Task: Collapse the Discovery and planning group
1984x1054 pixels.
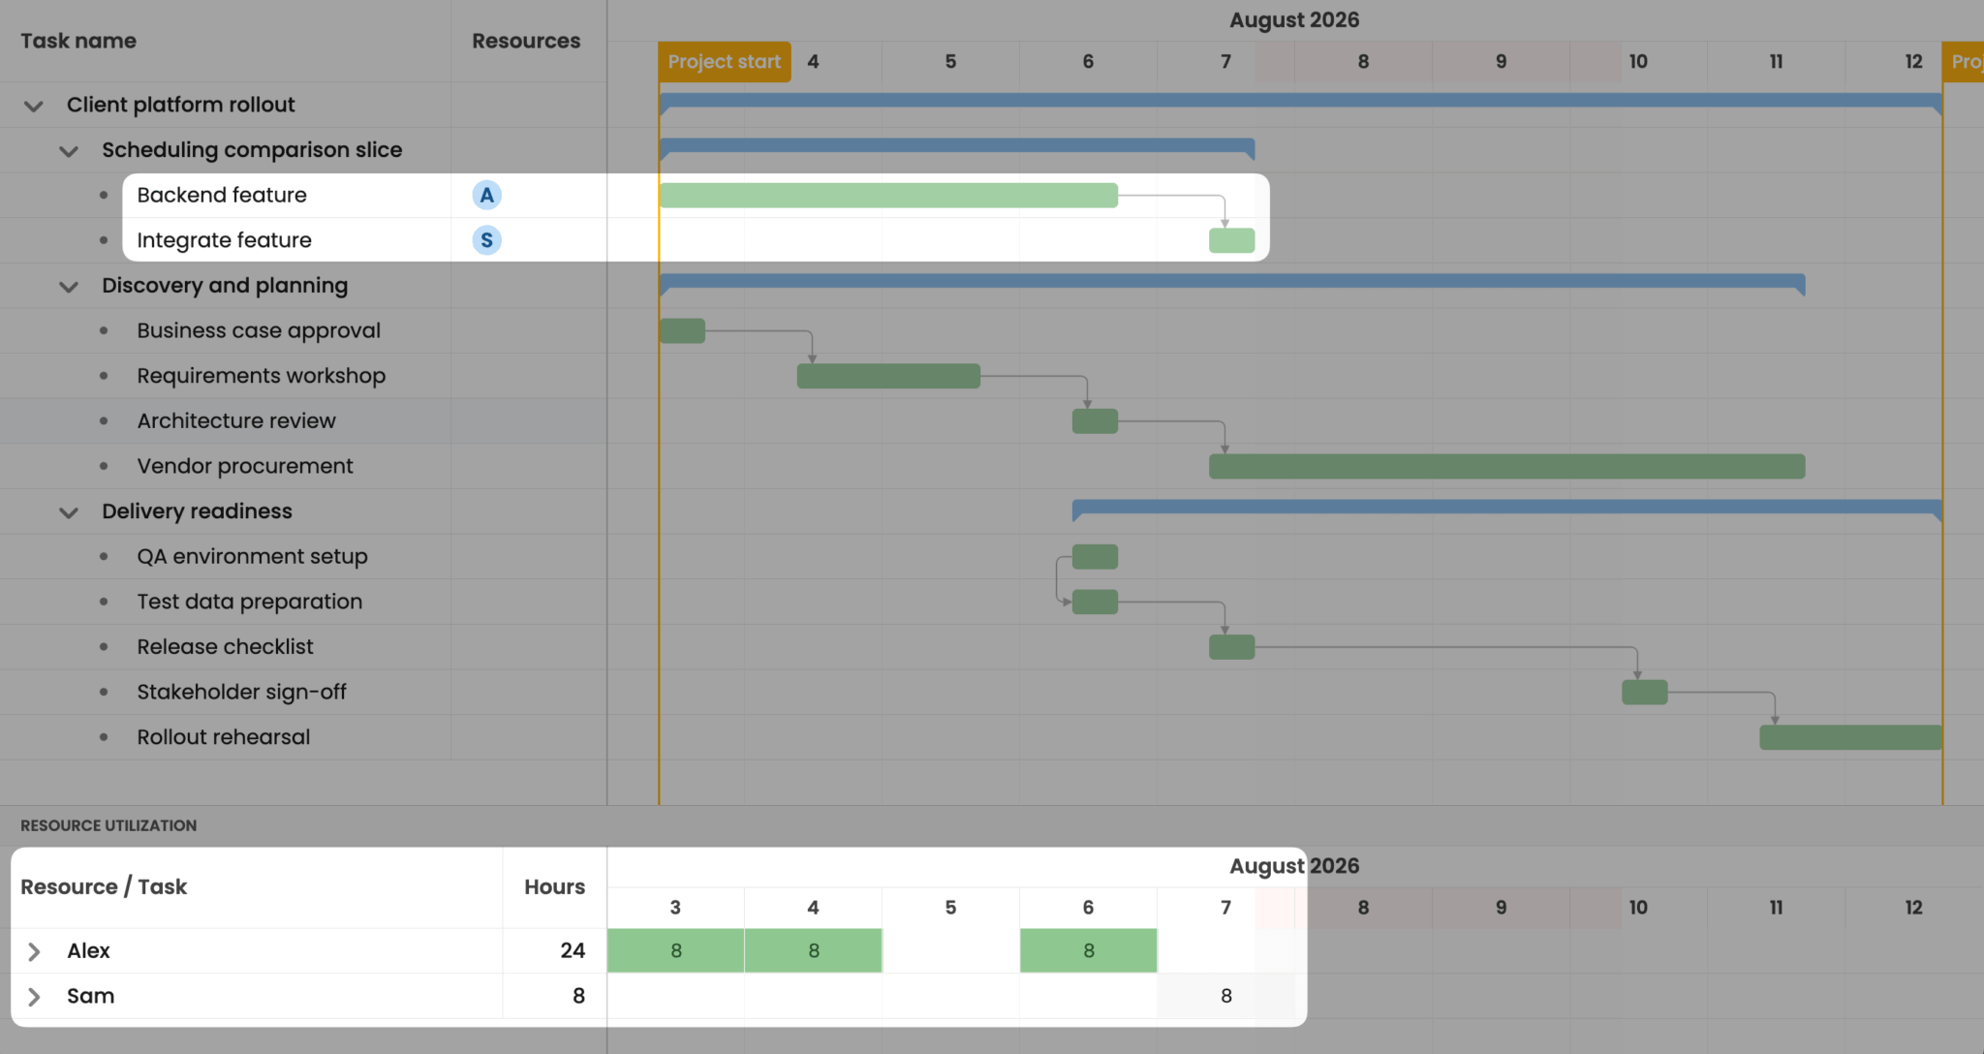Action: point(69,287)
